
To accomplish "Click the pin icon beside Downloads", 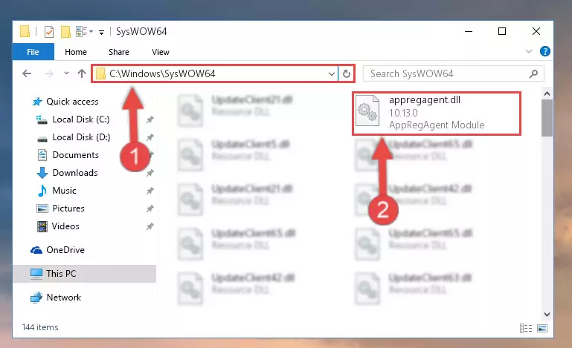I will coord(150,173).
